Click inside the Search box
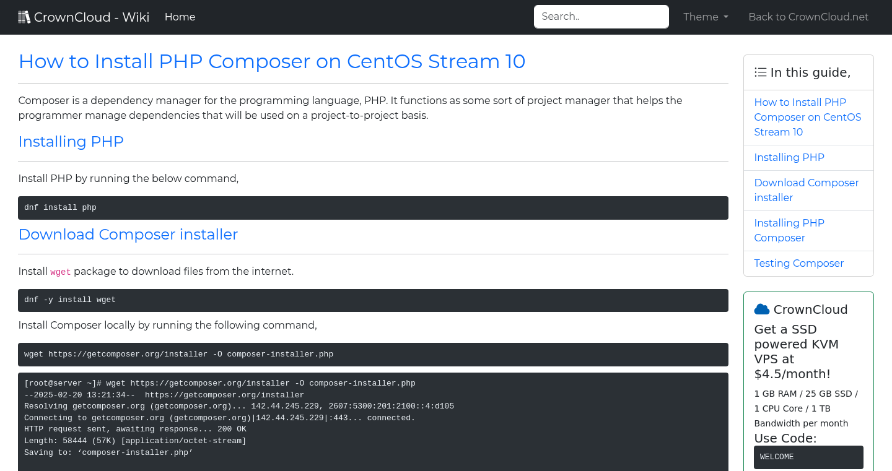892x471 pixels. [x=600, y=17]
